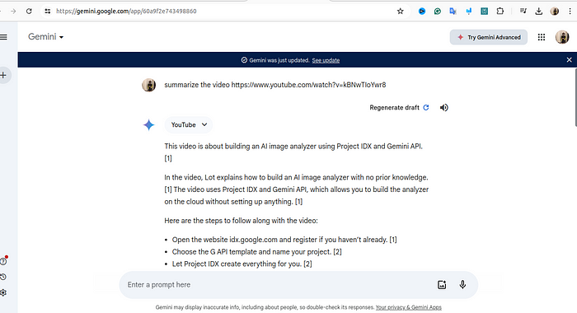Click the blue play extension icon
The width and height of the screenshot is (577, 313).
coord(422,11)
